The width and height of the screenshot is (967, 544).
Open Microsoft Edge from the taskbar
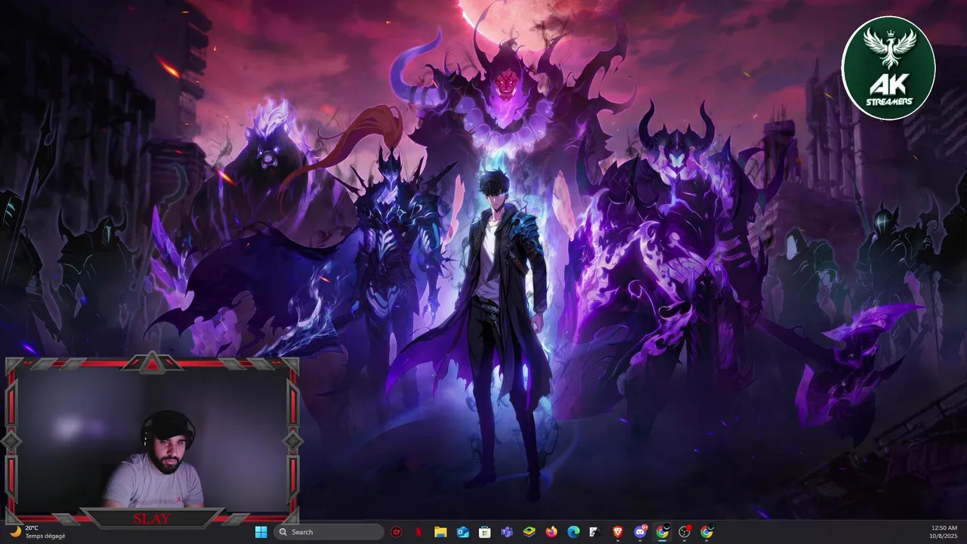(573, 532)
